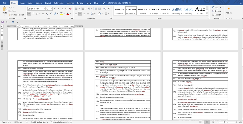Open the Borders dropdown arrow
The image size is (243, 124).
(x=109, y=14)
